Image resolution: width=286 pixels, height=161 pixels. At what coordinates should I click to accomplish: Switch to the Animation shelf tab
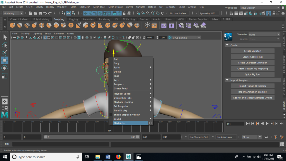pyautogui.click(x=88, y=19)
